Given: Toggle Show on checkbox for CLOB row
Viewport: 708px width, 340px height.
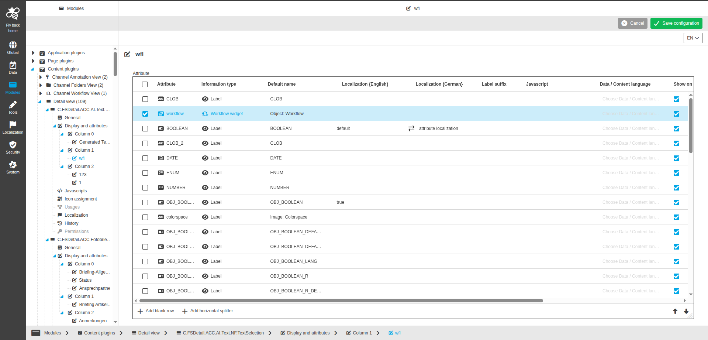Looking at the screenshot, I should pyautogui.click(x=676, y=99).
